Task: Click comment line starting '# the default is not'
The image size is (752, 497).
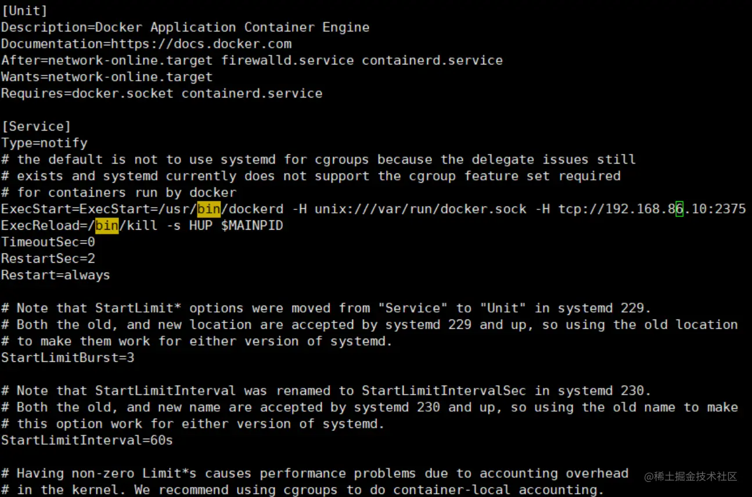Action: 318,159
